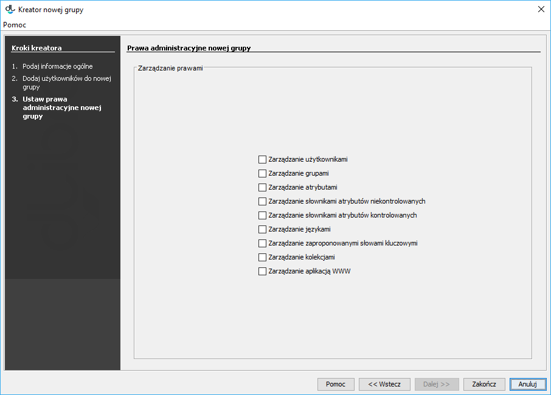This screenshot has height=395, width=551.
Task: Click the dLibra app icon in title bar
Action: coord(10,10)
